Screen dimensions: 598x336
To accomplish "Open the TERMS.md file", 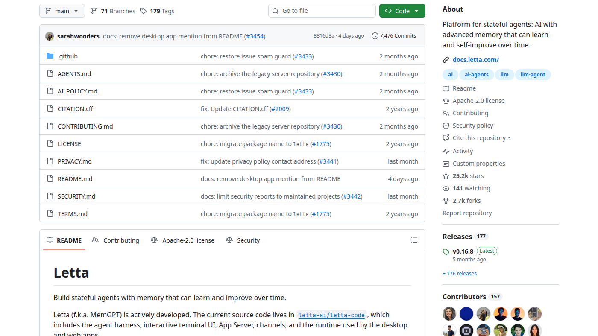I will [73, 214].
